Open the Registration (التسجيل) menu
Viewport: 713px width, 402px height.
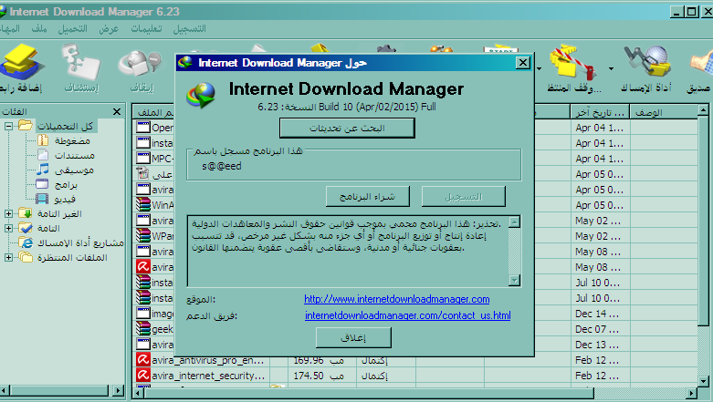point(188,29)
